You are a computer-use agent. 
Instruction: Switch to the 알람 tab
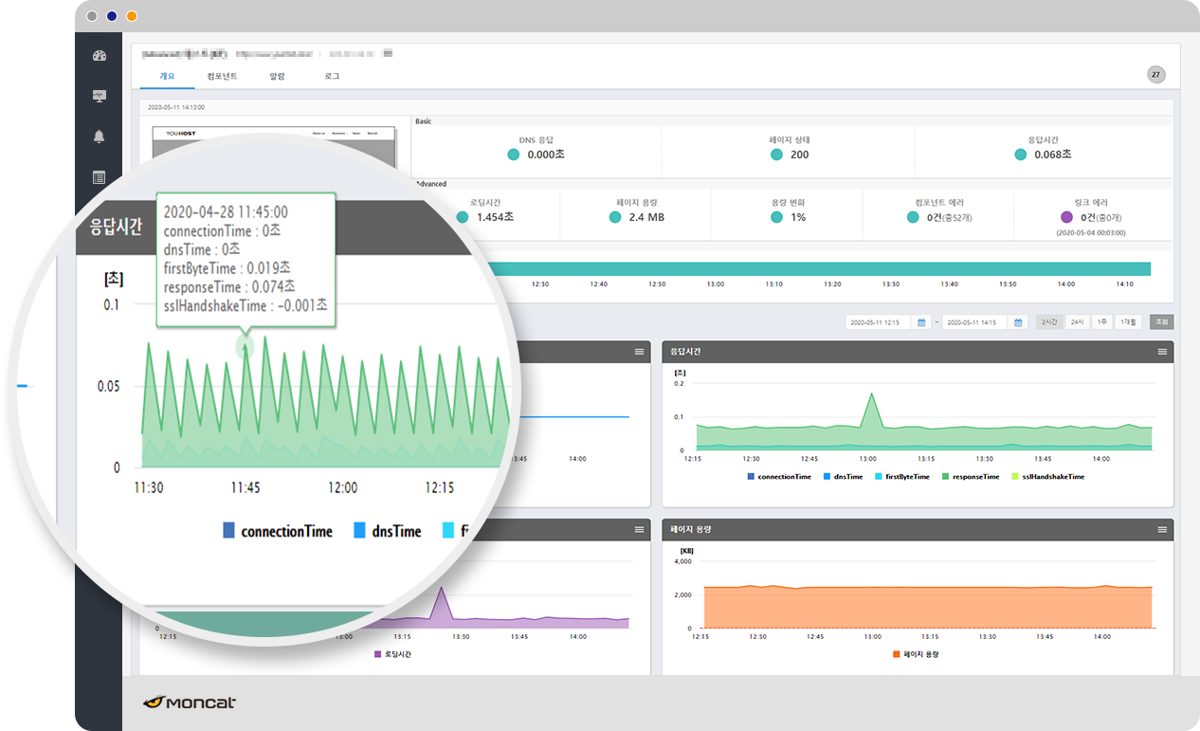pos(277,76)
